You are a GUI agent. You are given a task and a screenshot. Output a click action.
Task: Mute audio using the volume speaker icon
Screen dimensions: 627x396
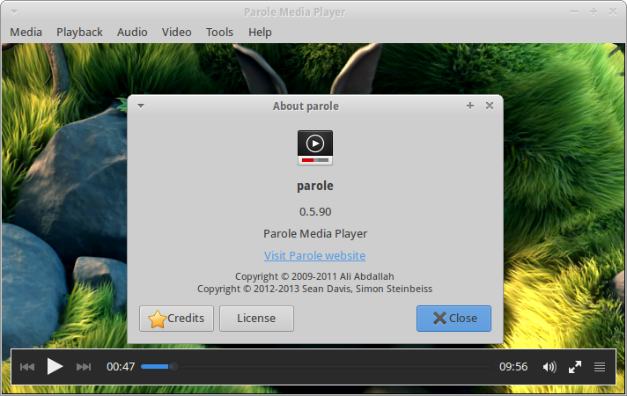[550, 367]
